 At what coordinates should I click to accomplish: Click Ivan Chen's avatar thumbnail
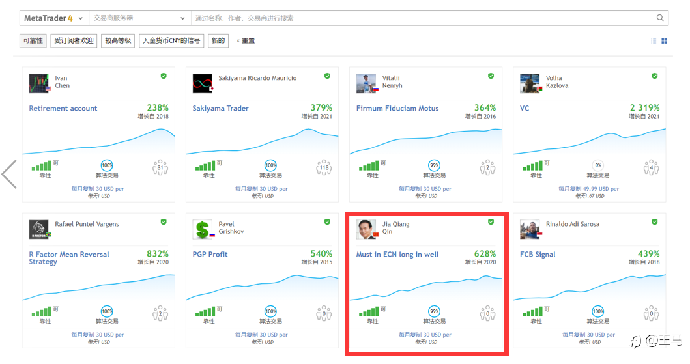[39, 83]
